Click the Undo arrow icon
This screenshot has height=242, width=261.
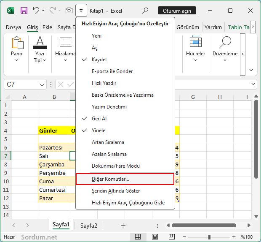(36, 11)
